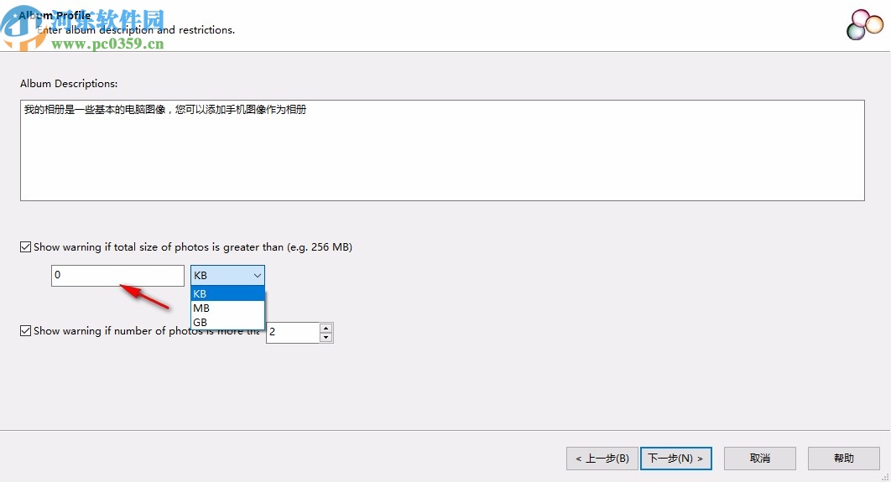Click the Enter album description and restrictions subtitle

pyautogui.click(x=136, y=30)
